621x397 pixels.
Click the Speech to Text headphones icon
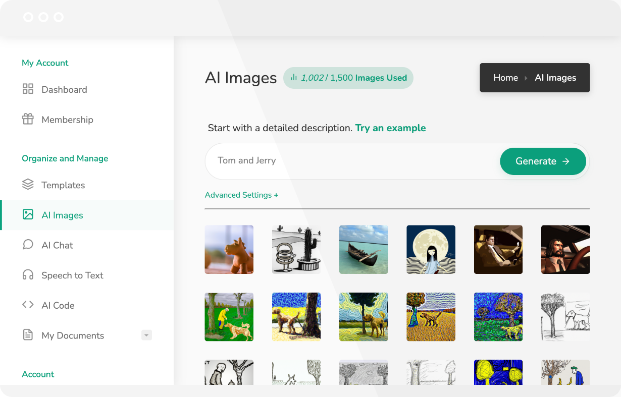pyautogui.click(x=28, y=275)
